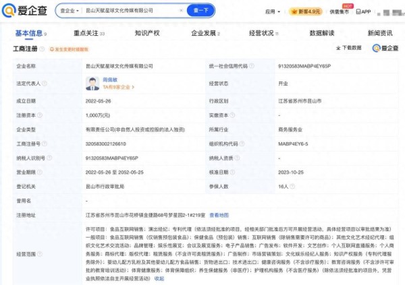
Task: Click the 查一下 search button
Action: tap(200, 11)
